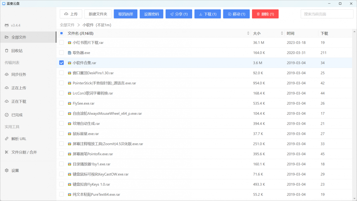
Task: Open the parse URL tool (解析 URL)
Action: point(19,139)
